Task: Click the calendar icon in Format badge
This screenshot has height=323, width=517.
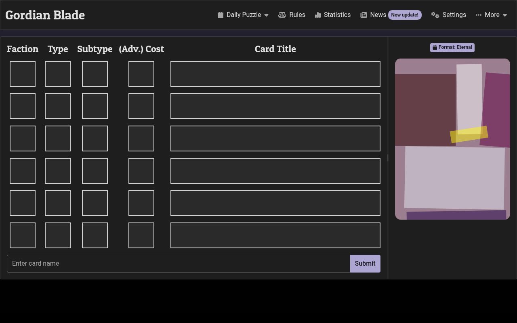Action: (435, 48)
